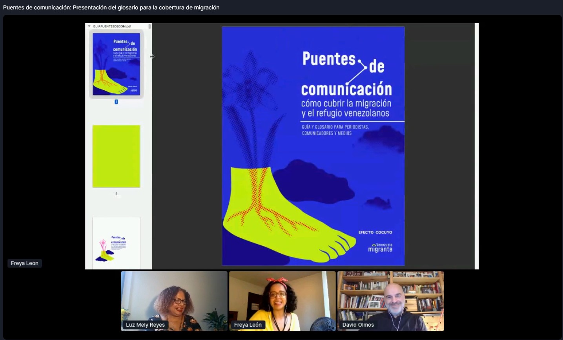The image size is (563, 340).
Task: Click the Luz Mely Reyes name label
Action: click(x=145, y=325)
